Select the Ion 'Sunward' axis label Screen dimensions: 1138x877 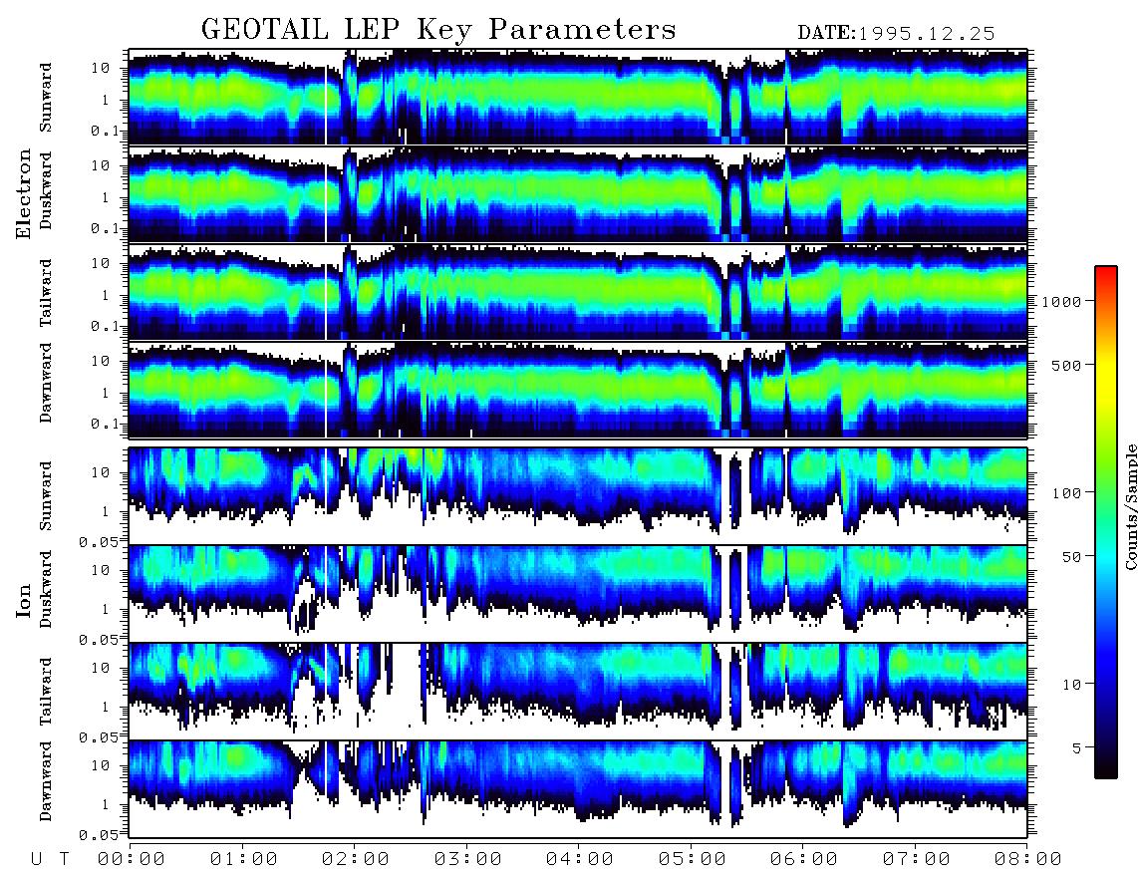[x=46, y=495]
